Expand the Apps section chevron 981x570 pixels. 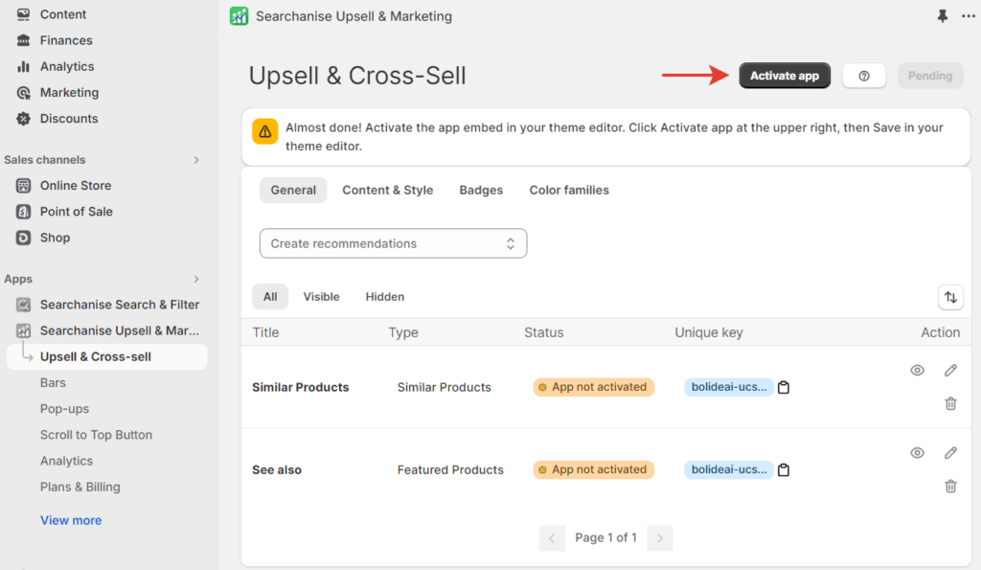pyautogui.click(x=195, y=279)
